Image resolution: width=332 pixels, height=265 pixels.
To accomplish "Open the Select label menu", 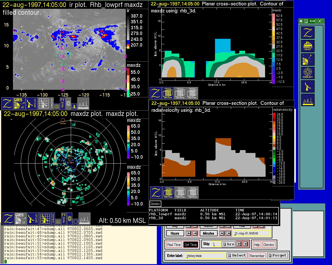I will point(237,255).
